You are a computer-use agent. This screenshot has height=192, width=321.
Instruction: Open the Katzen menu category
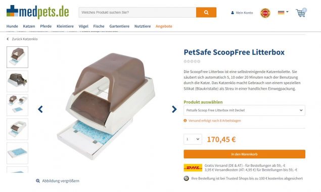click(x=29, y=26)
